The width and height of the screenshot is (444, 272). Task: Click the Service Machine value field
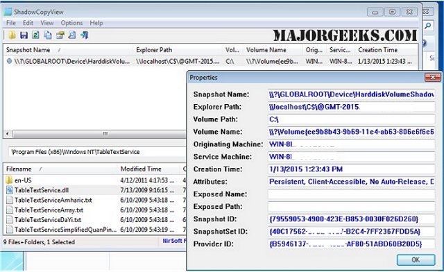[x=352, y=157]
